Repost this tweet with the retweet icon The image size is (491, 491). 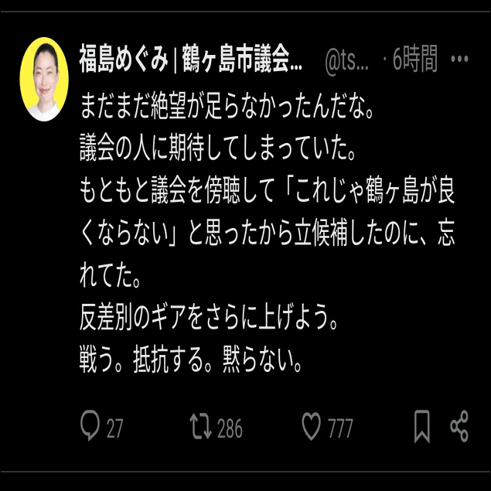200,426
